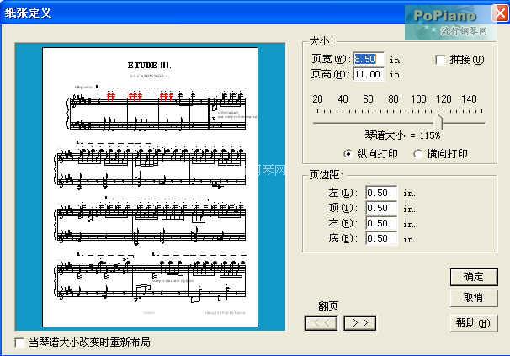This screenshot has height=356, width=510.
Task: Click the 页高 page height field
Action: (369, 74)
